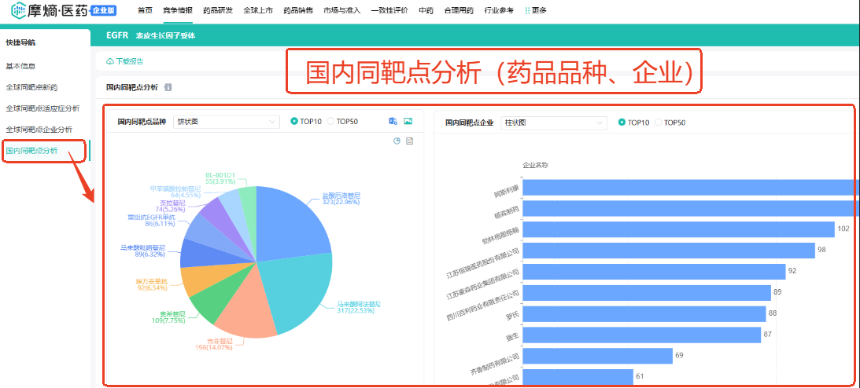Screen dimensions: 860x388
Task: Go to 全球同靶点新药 in sidebar
Action: (31, 87)
